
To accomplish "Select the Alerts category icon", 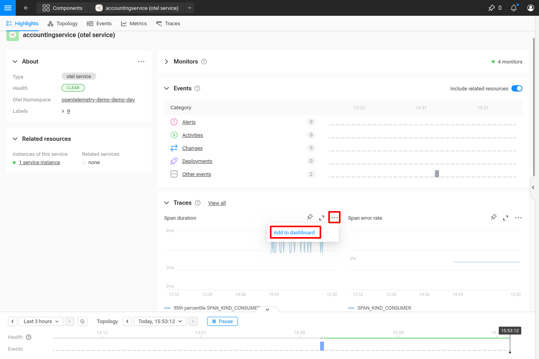I will tap(174, 122).
